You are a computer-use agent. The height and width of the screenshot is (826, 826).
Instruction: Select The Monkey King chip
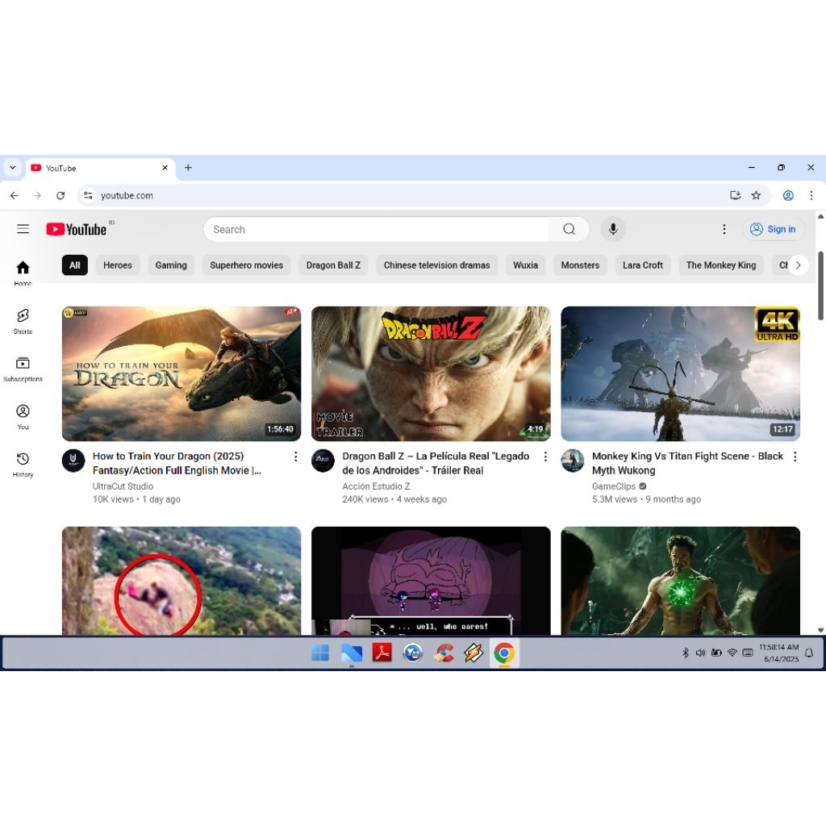720,265
